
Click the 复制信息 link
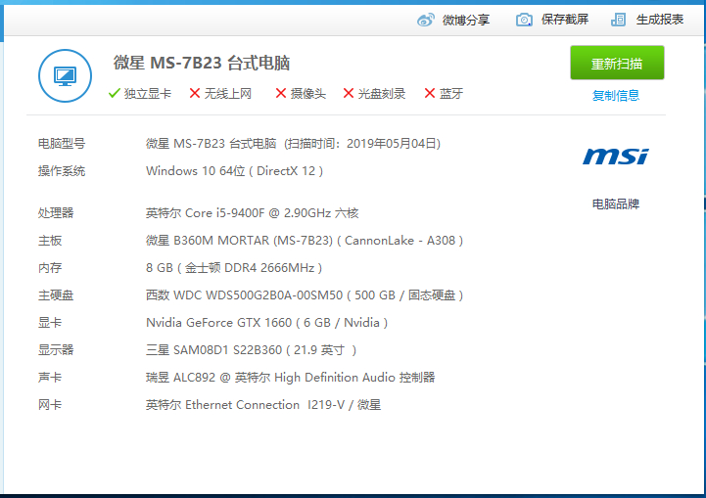(616, 95)
